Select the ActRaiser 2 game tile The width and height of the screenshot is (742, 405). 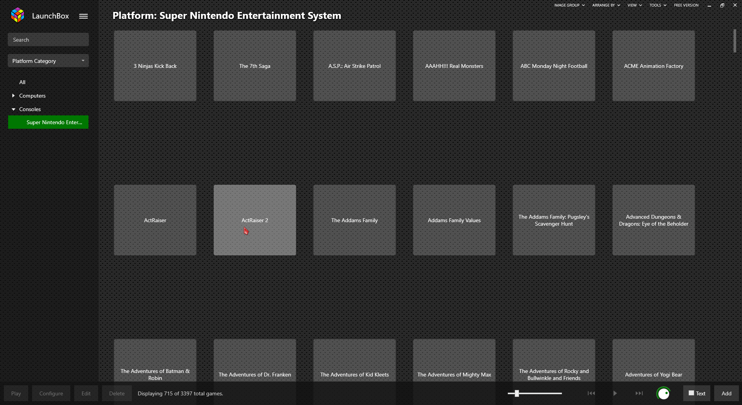click(x=255, y=220)
